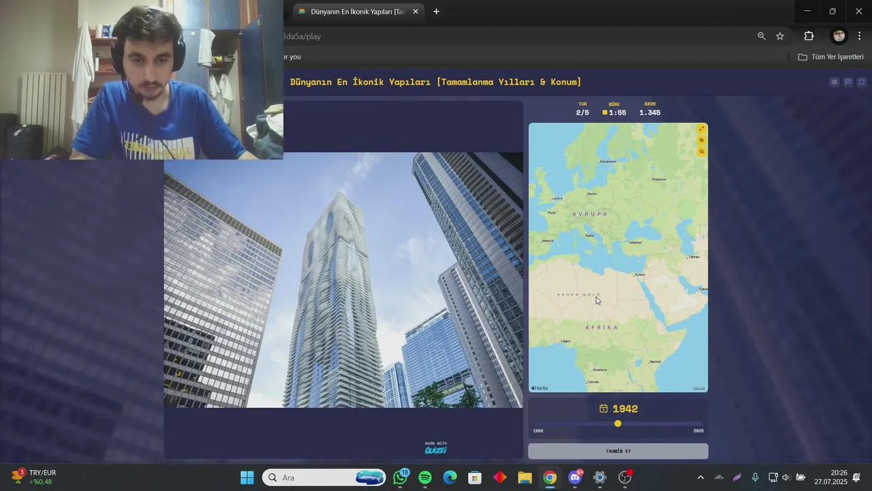Viewport: 872px width, 491px height.
Task: Click the map near Tahran
Action: 694,257
